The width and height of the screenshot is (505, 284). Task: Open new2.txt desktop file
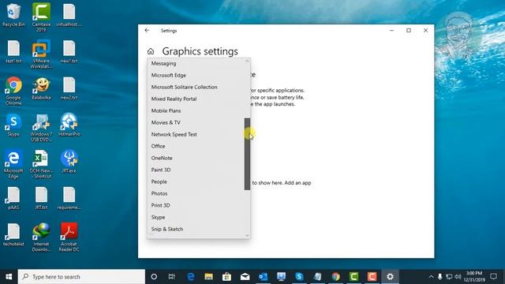tap(69, 88)
